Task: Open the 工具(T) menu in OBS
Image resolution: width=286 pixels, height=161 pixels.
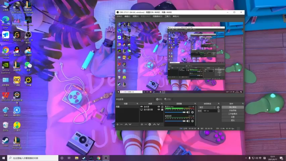Action: coord(167,16)
